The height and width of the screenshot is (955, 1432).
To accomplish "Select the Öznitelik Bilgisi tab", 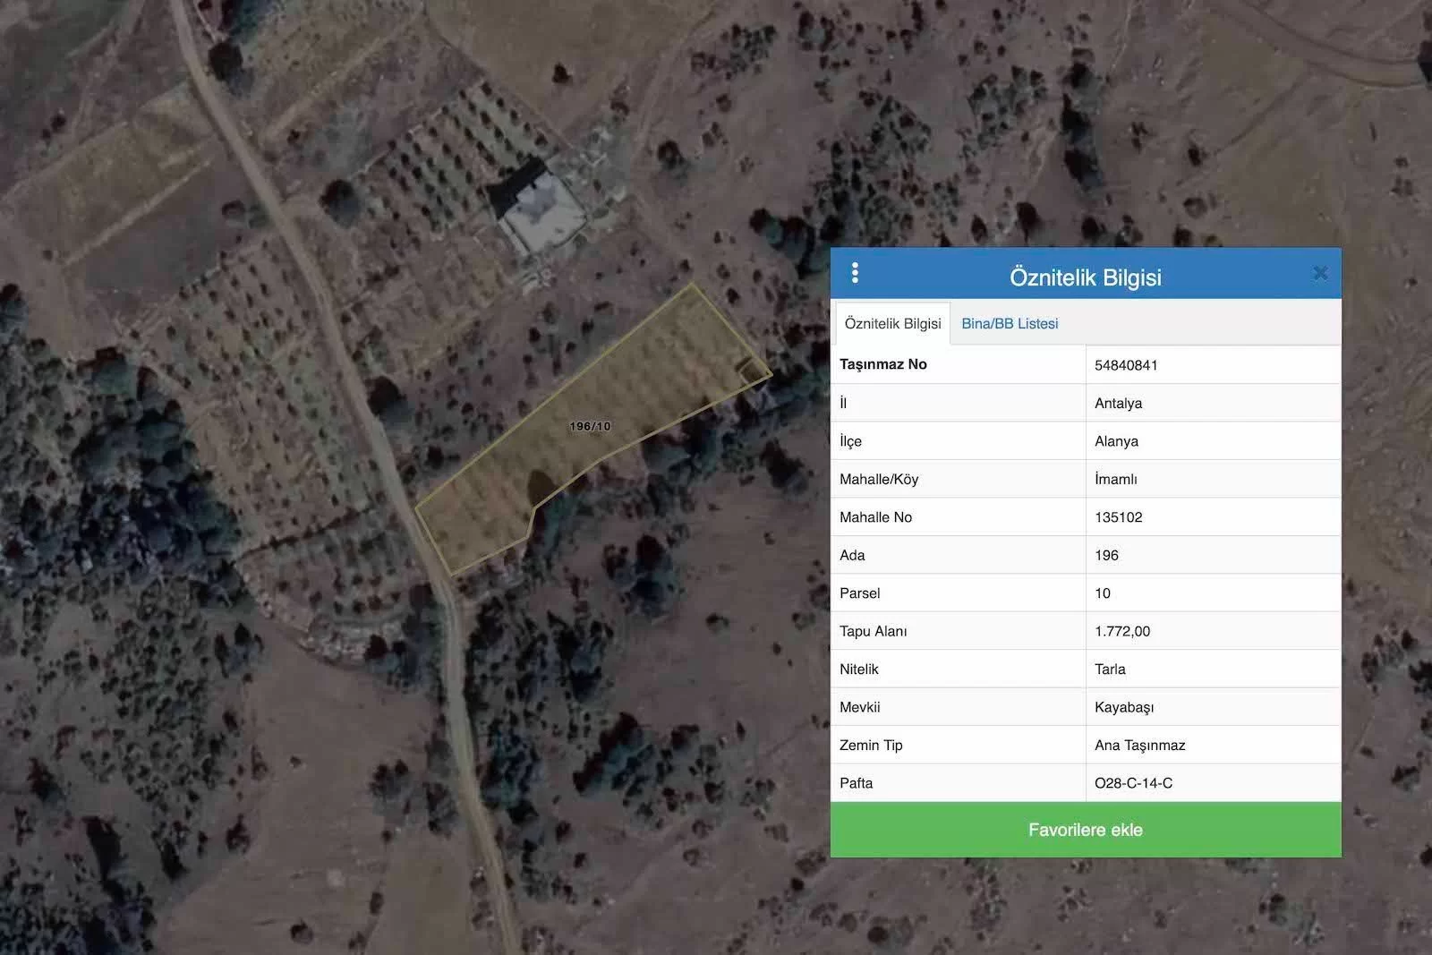I will [x=892, y=324].
